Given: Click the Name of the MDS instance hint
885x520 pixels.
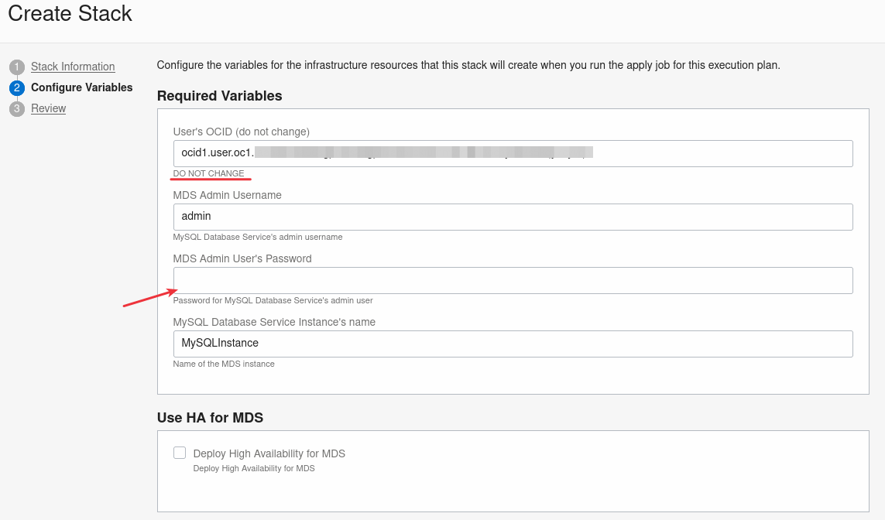Looking at the screenshot, I should (224, 364).
